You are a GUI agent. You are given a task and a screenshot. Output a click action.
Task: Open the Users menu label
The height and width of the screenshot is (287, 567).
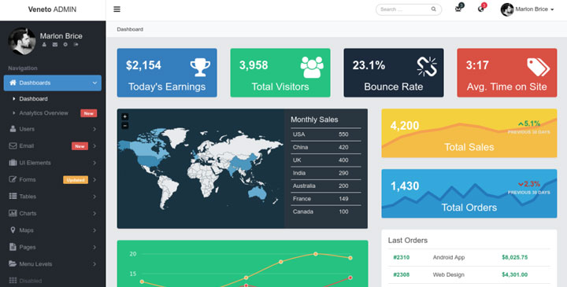tap(27, 129)
